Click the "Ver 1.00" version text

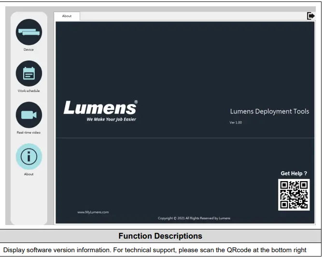coord(236,122)
